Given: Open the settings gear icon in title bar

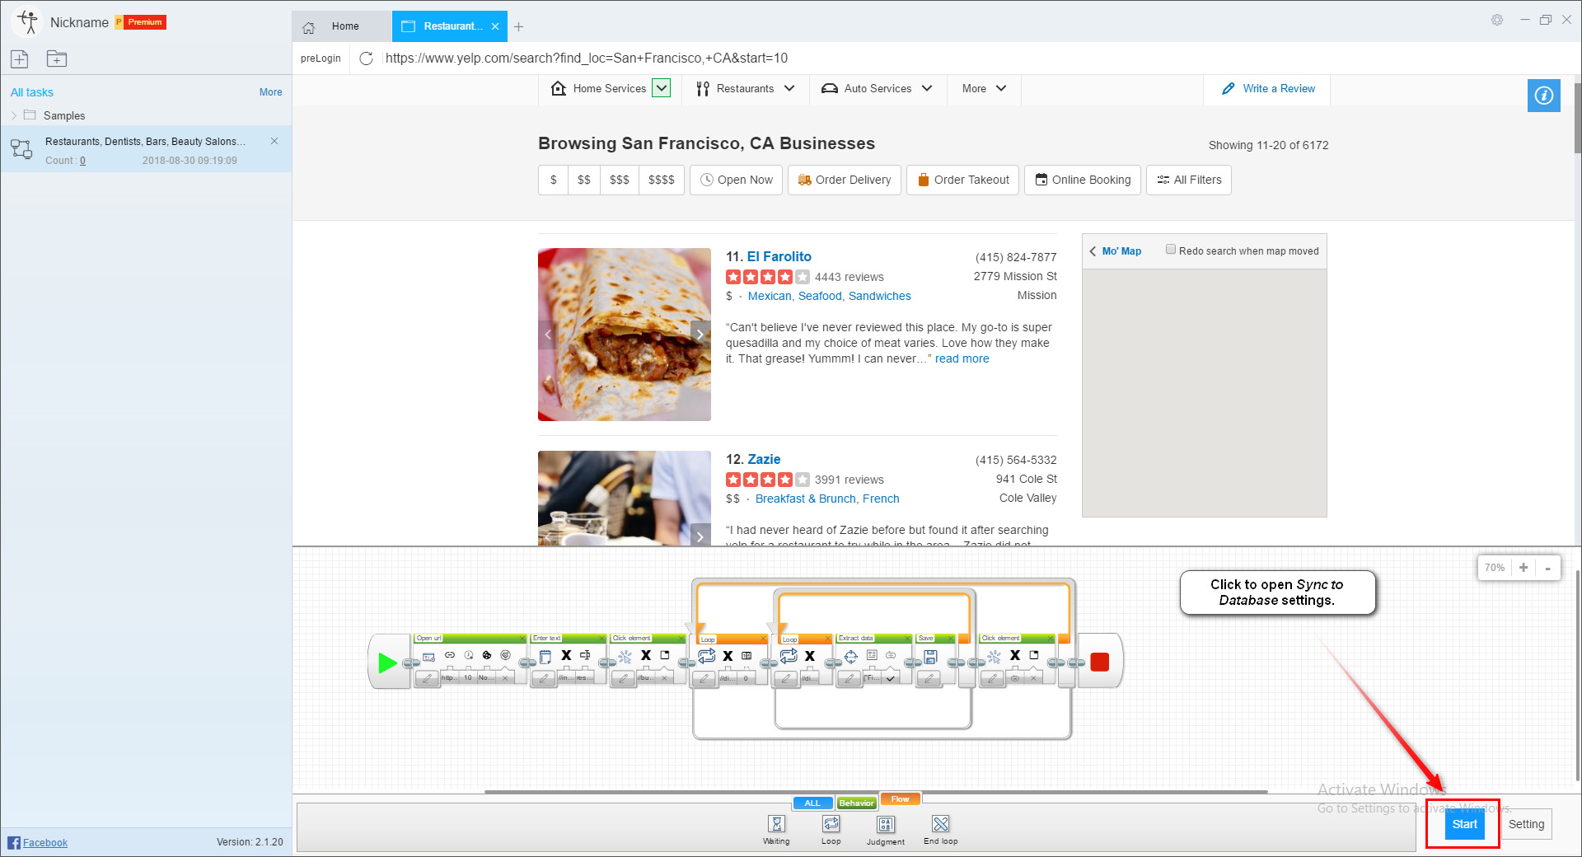Looking at the screenshot, I should (x=1497, y=20).
